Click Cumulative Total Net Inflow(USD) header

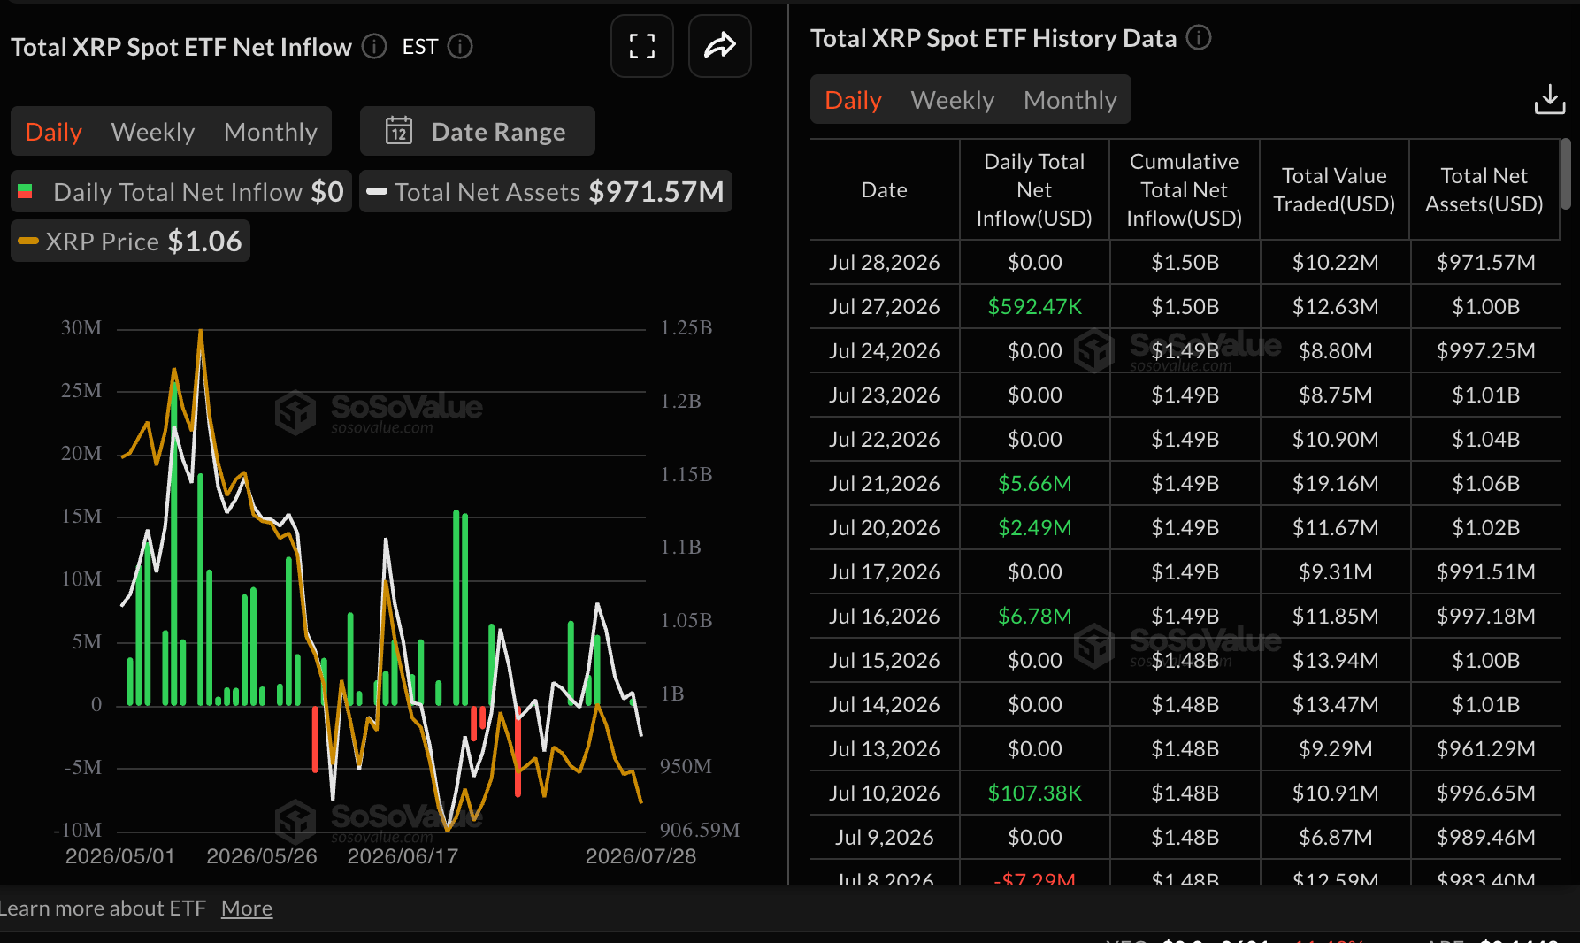point(1185,189)
